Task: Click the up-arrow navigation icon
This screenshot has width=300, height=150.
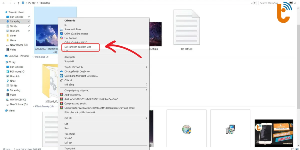Action: tap(18, 3)
